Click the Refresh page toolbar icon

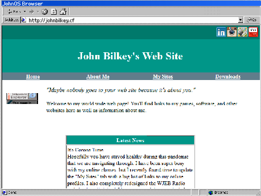pyautogui.click(x=54, y=11)
